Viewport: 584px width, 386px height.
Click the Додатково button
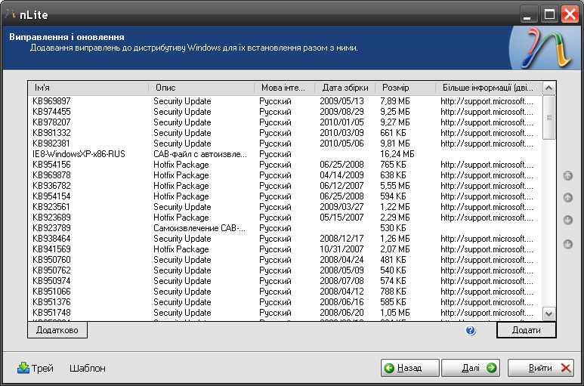(57, 330)
